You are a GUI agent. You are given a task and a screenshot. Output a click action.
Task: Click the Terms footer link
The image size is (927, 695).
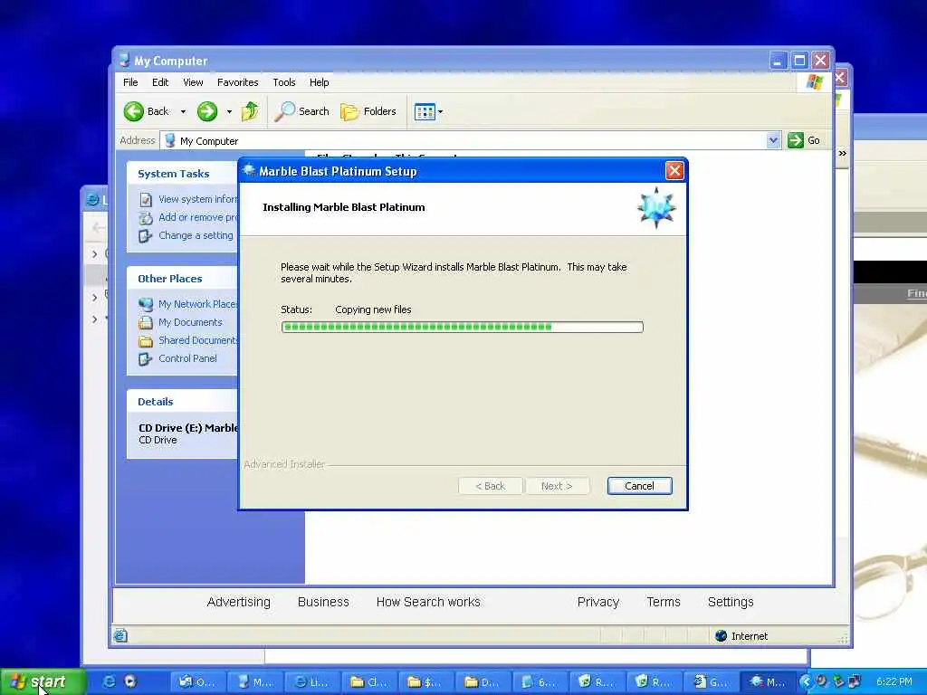tap(664, 602)
